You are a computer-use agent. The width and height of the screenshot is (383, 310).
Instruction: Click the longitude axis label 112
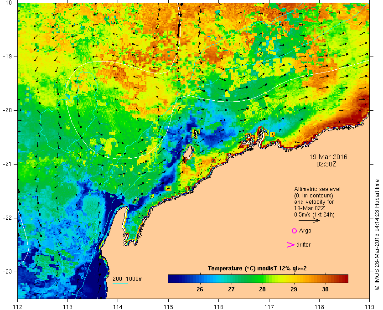pyautogui.click(x=17, y=307)
